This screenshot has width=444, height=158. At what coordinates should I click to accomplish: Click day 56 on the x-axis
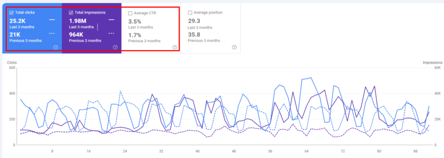tap(270, 151)
